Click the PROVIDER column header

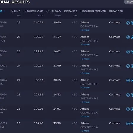coord(116,11)
